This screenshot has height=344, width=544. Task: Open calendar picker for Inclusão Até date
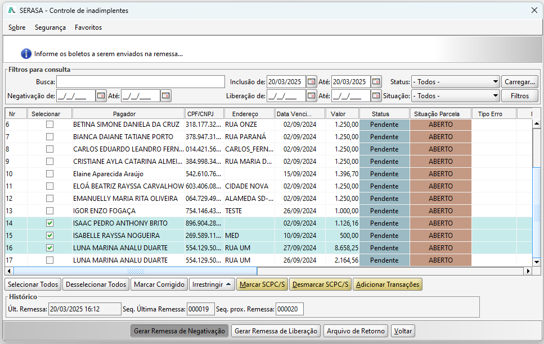pyautogui.click(x=376, y=82)
